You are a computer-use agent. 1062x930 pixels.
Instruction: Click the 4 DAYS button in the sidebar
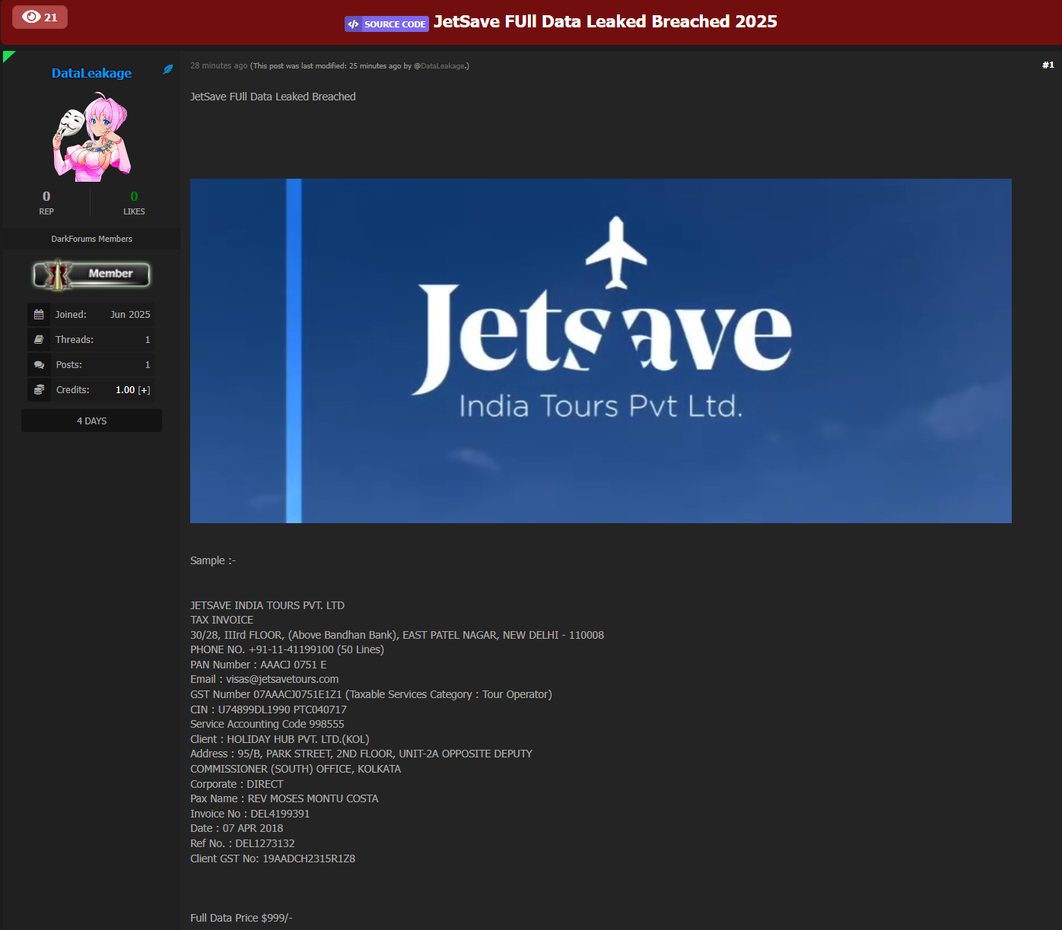[x=91, y=420]
